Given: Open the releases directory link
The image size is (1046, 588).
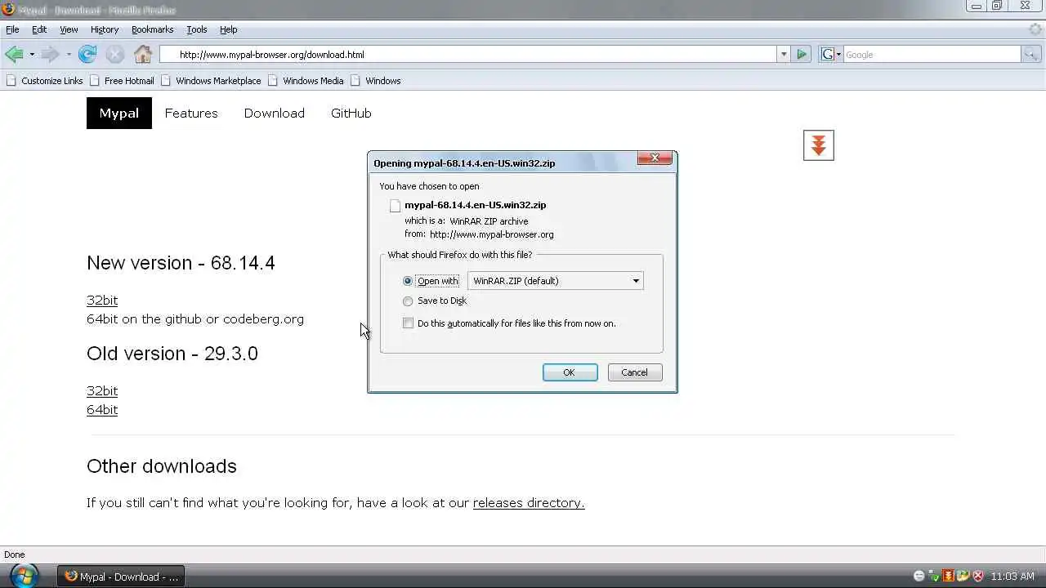Looking at the screenshot, I should click(529, 503).
